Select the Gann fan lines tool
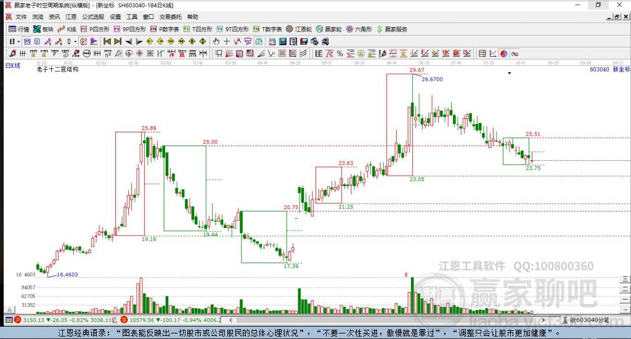Viewport: 631px width, 339px height. point(229,54)
